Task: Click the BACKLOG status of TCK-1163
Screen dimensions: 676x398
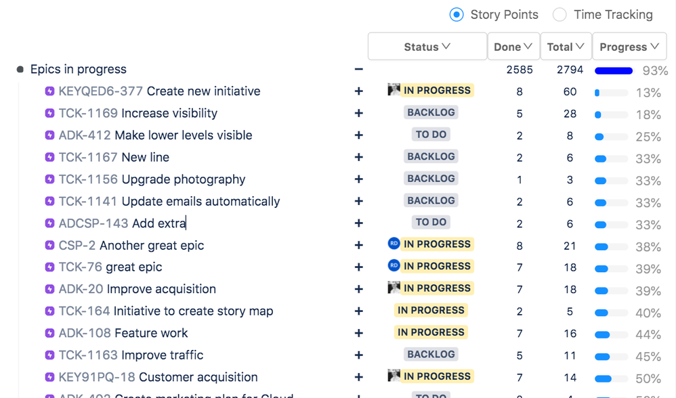Action: pyautogui.click(x=431, y=354)
